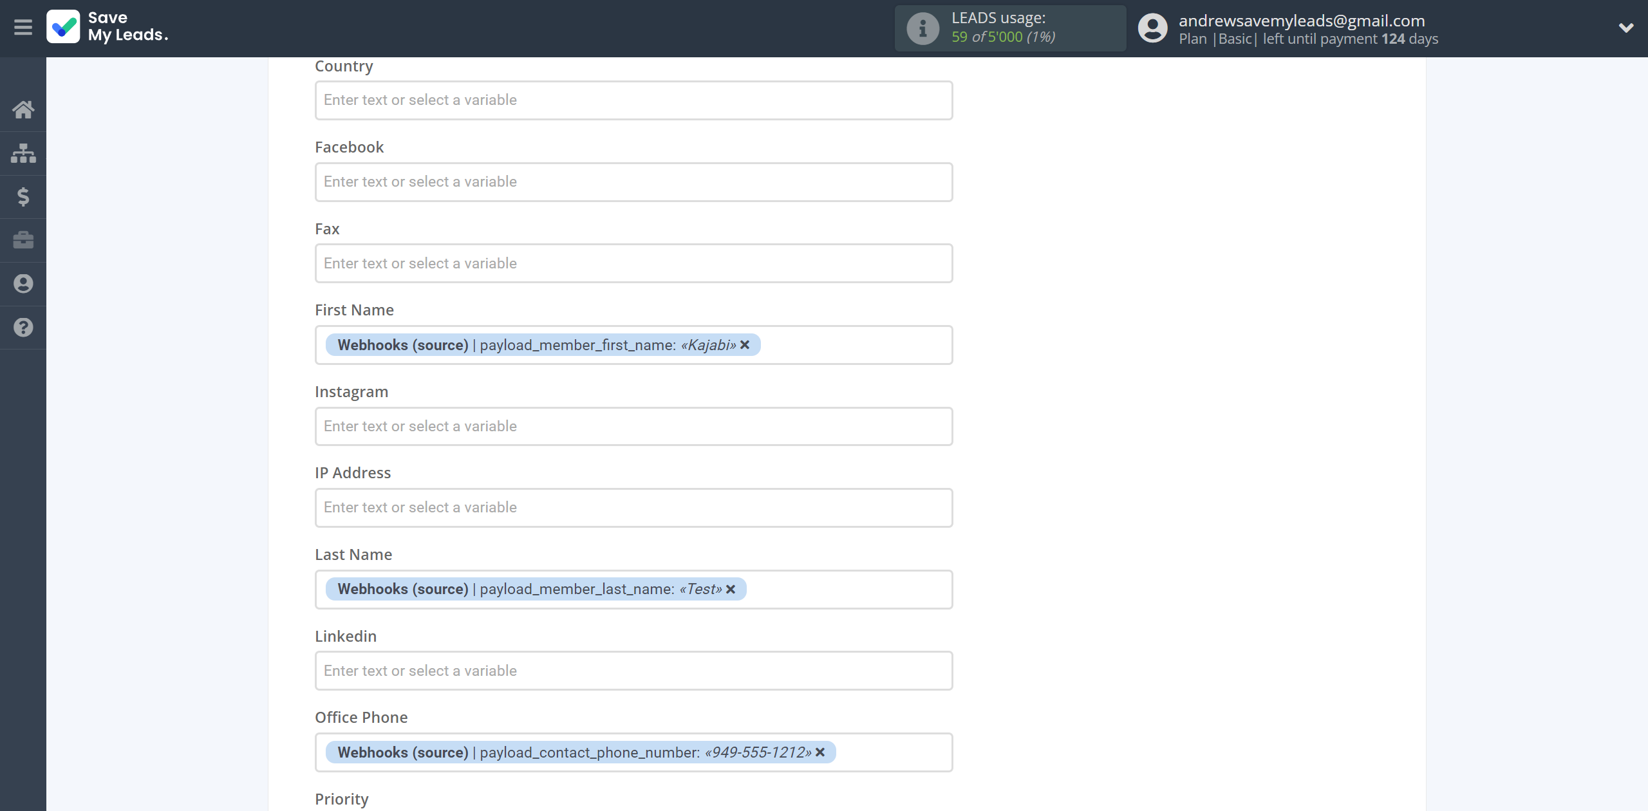Go to Home in sidebar
Viewport: 1648px width, 811px height.
point(23,109)
